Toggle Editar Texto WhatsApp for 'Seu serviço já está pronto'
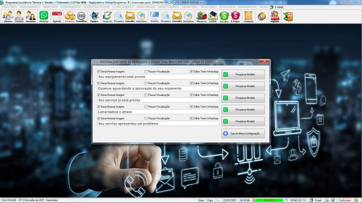 coord(191,95)
